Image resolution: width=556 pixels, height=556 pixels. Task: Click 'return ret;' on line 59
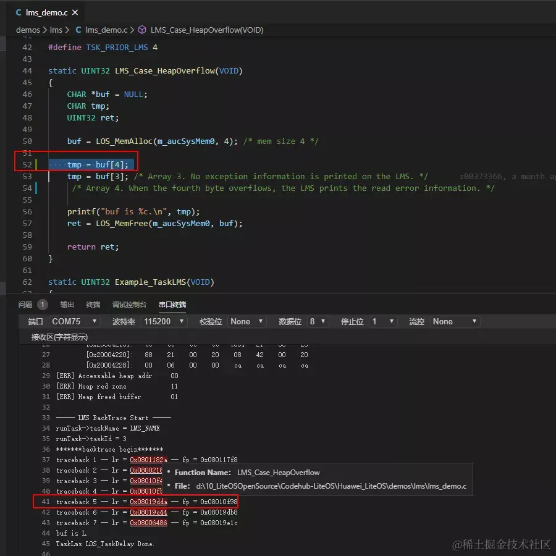coord(93,246)
